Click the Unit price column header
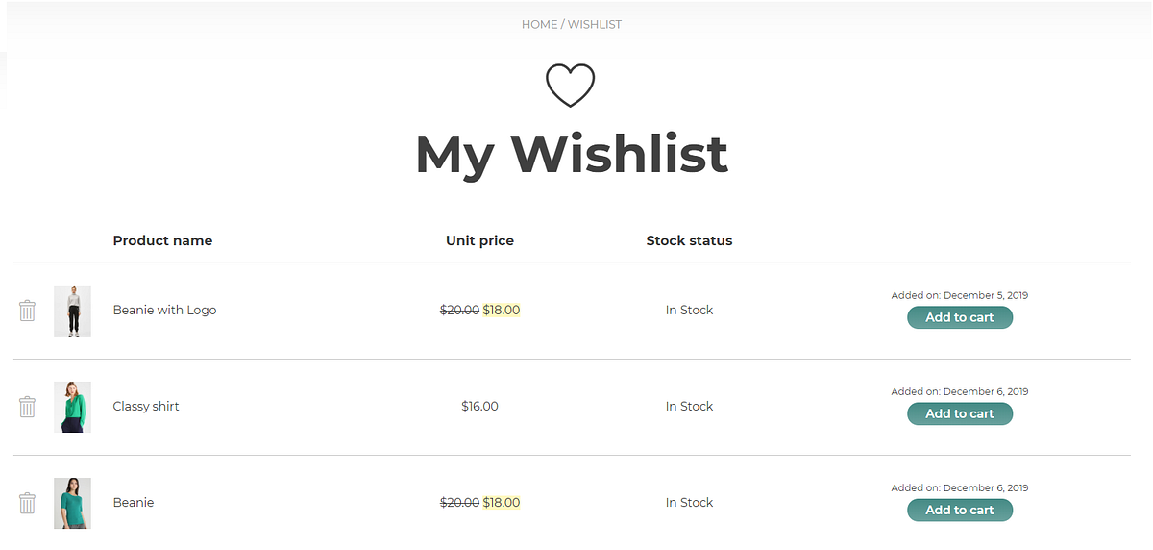Screen dimensions: 1153x550 pyautogui.click(x=479, y=240)
